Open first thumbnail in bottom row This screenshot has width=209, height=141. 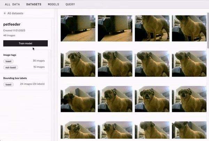[78, 130]
